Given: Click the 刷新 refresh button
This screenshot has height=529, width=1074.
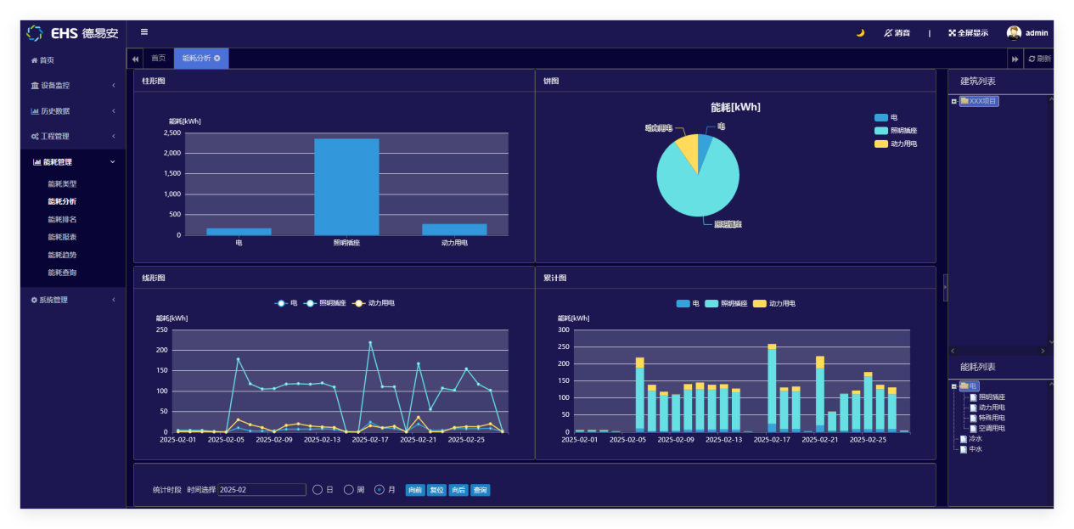Looking at the screenshot, I should click(1039, 59).
